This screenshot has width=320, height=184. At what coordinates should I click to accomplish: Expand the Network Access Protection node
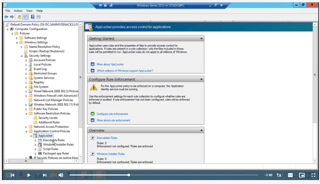[x=26, y=127]
